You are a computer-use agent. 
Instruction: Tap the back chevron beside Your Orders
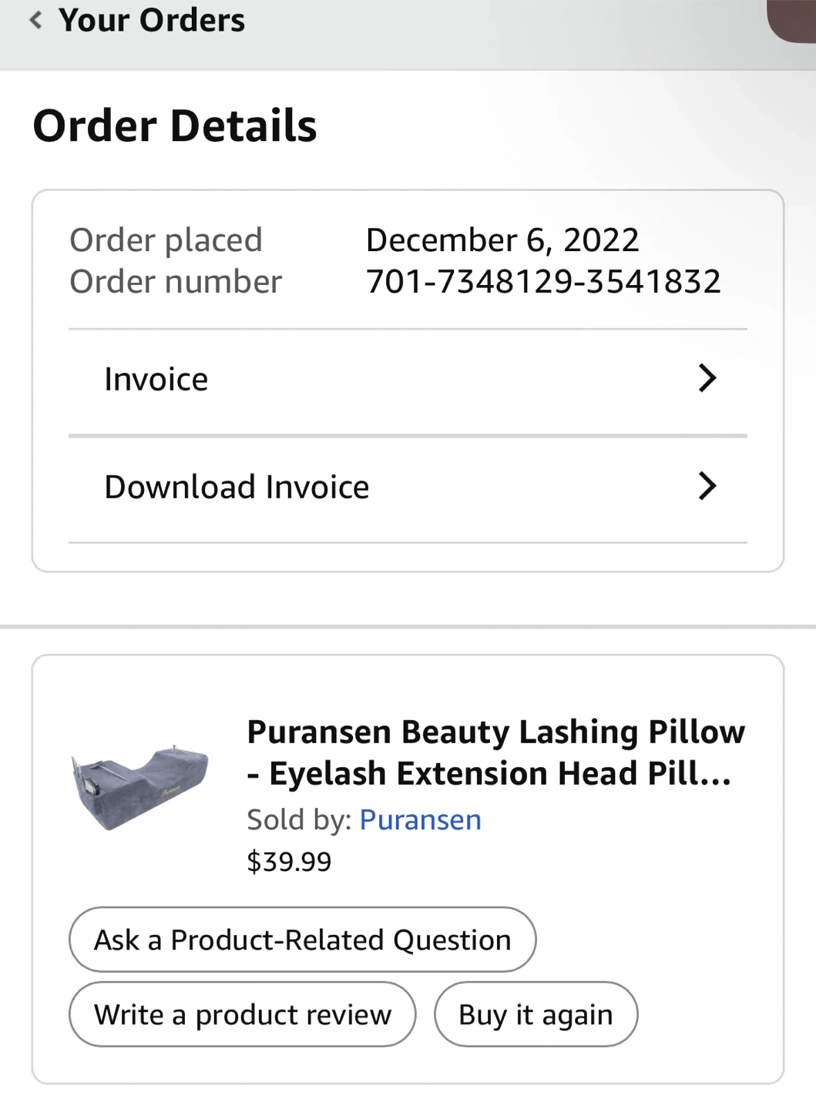pos(35,20)
